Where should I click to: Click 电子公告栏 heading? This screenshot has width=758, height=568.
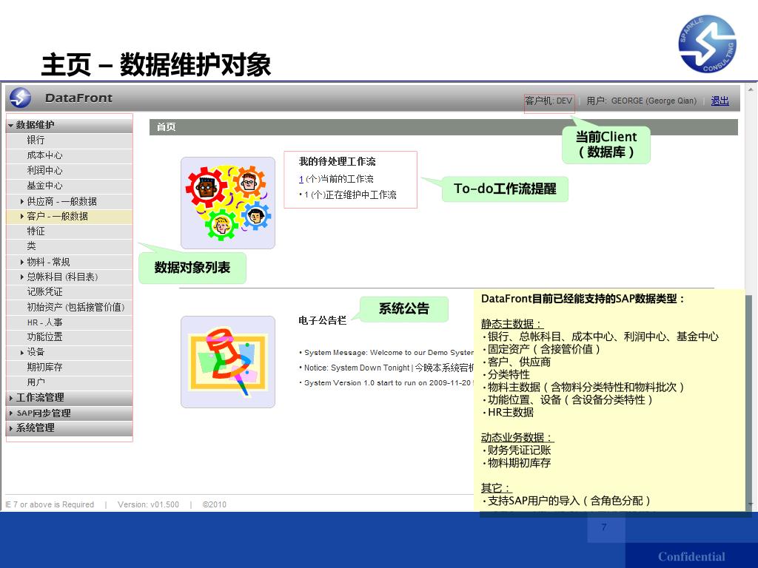pos(323,320)
